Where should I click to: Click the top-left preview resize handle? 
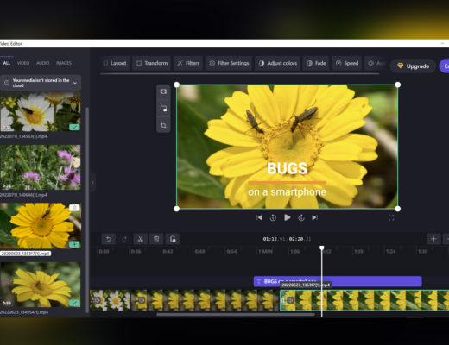(177, 85)
